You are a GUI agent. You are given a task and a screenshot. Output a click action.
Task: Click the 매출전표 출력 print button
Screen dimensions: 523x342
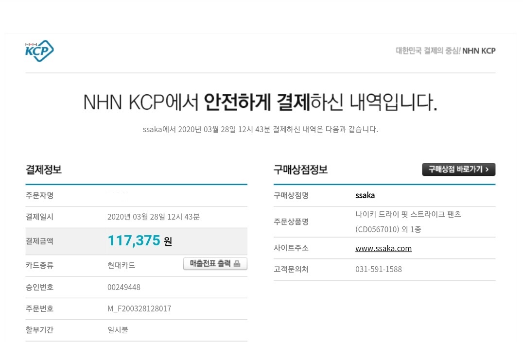click(215, 264)
